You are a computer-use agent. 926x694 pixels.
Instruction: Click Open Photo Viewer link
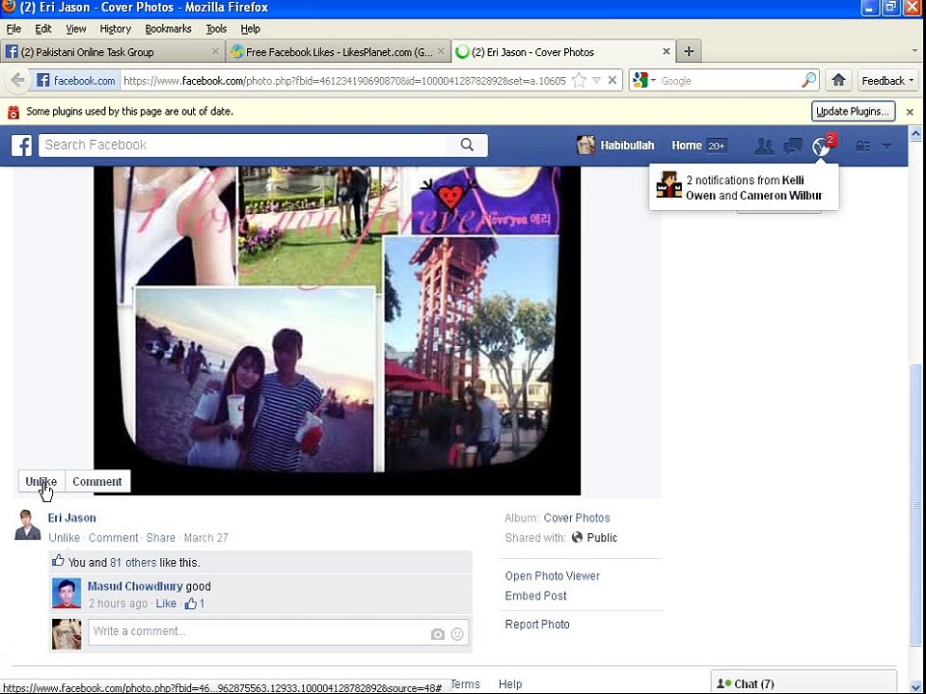(552, 576)
